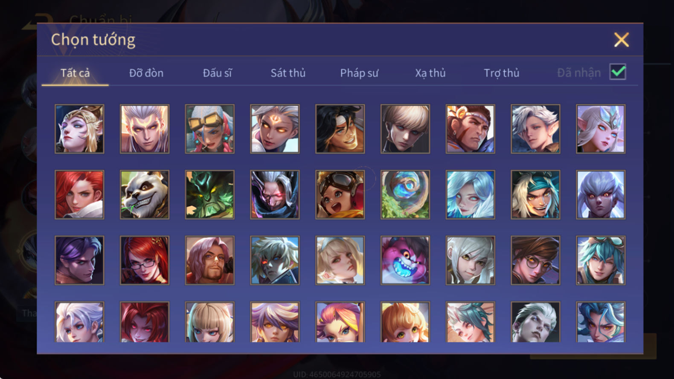Pick the icy blue-haired woman hero
674x379 pixels.
point(470,195)
